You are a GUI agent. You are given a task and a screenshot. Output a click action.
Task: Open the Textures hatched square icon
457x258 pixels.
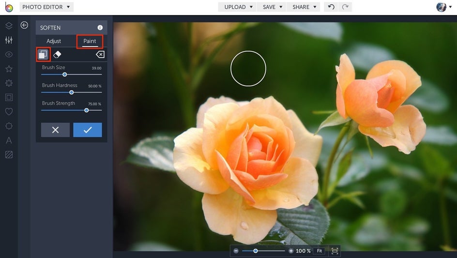coord(9,154)
